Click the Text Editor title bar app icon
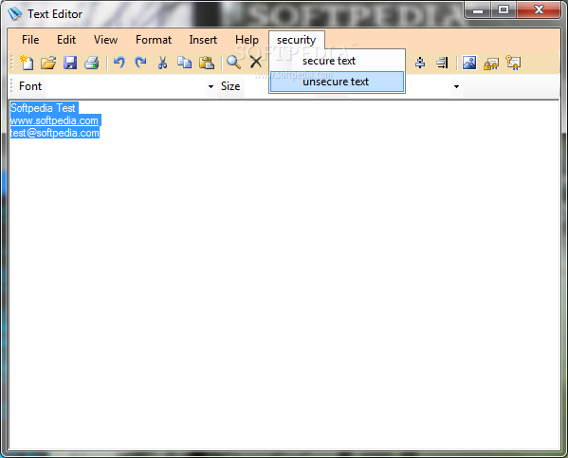The width and height of the screenshot is (568, 458). (15, 14)
